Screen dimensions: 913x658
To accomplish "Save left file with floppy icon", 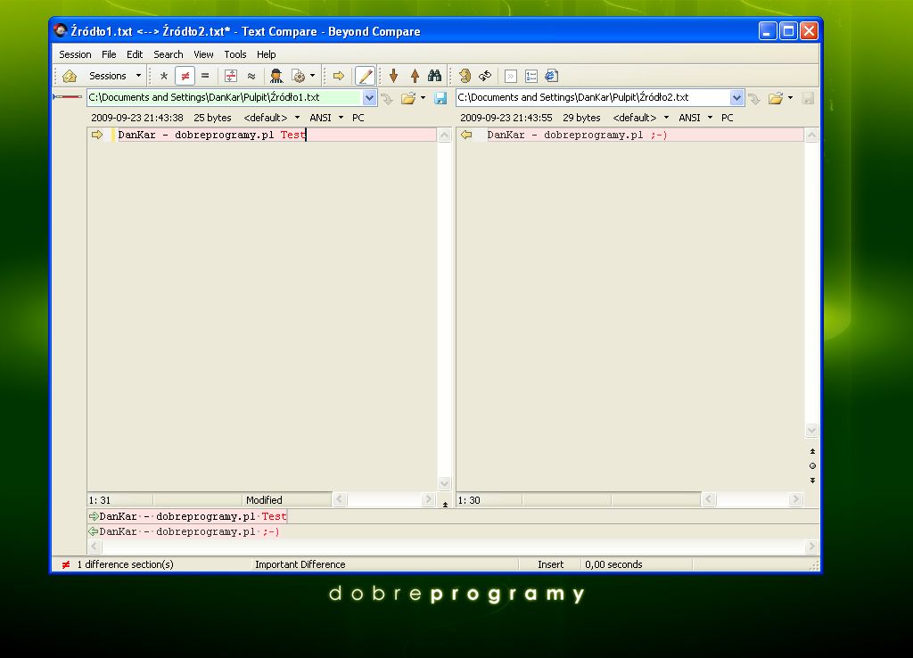I will click(x=440, y=98).
